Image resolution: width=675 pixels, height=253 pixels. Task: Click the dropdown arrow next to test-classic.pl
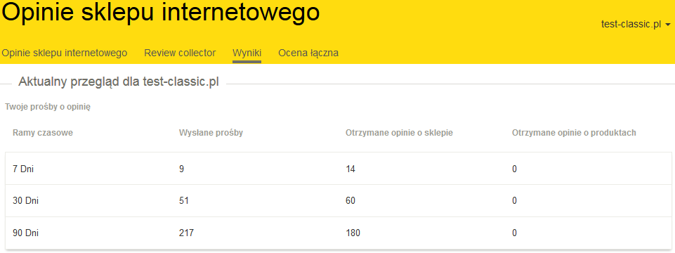point(668,25)
